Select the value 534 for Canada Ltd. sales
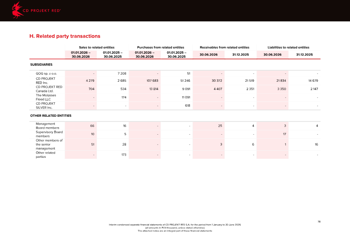The image size is (350, 247). coord(123,89)
